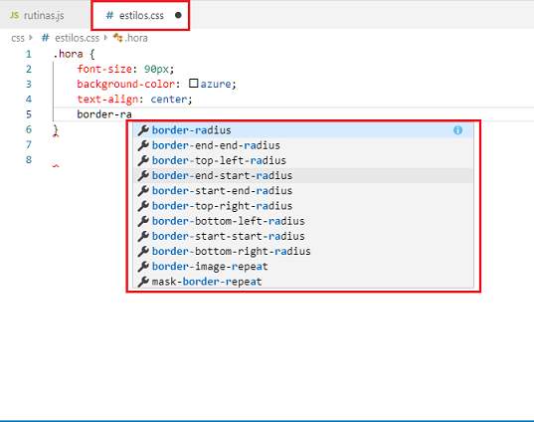This screenshot has height=422, width=534.
Task: Show details info icon for border-radius
Action: coord(457,129)
